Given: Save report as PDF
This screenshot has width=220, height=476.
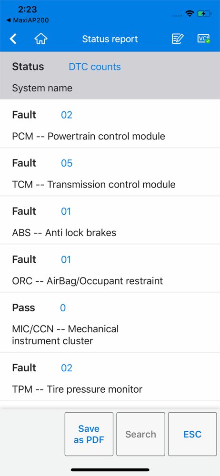Looking at the screenshot, I should [89, 434].
